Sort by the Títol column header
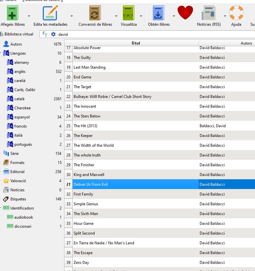This screenshot has width=255, height=271. coord(135,43)
